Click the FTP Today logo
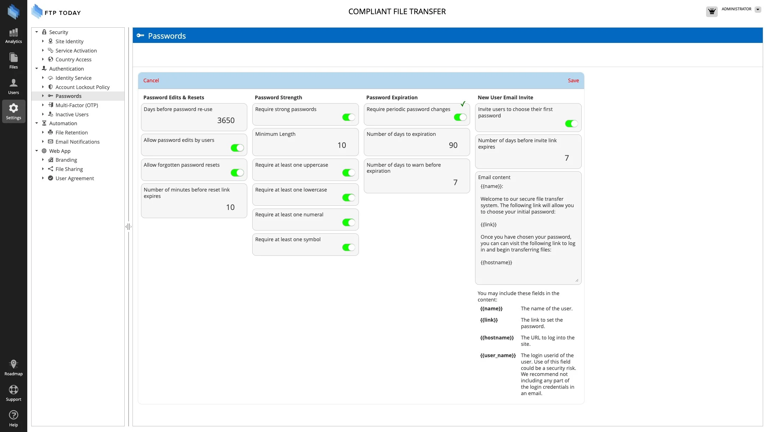Screen dimensions: 767x432 [x=56, y=12]
